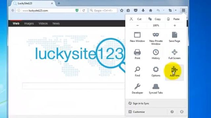This screenshot has height=118, width=211.
Task: Open the Add-ons puzzle piece item
Action: (x=174, y=72)
